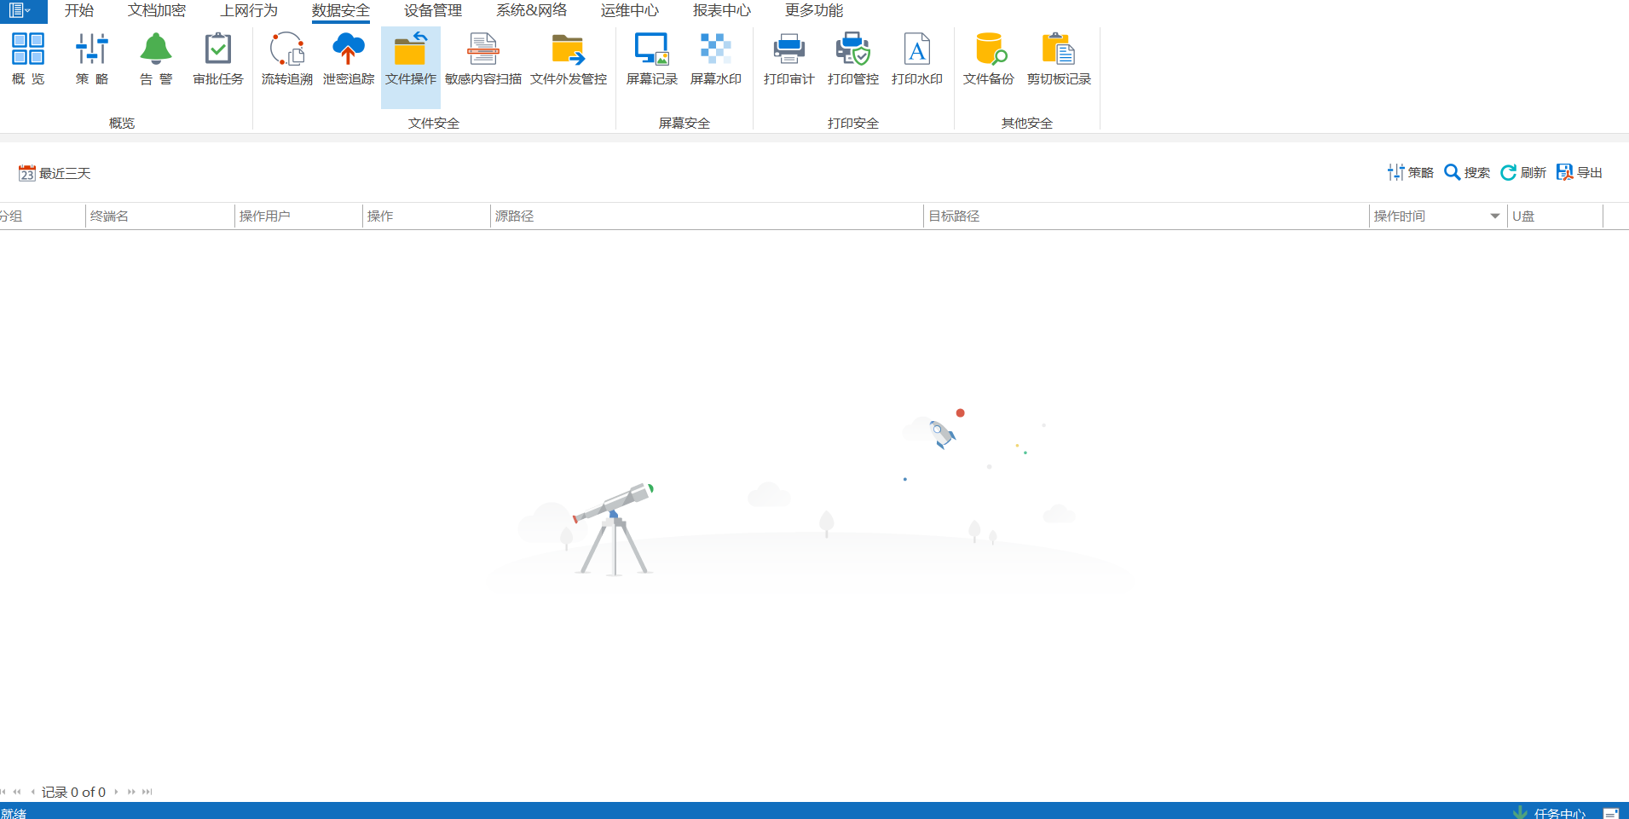Switch to the 系统&网络 ribbon tab
The image size is (1629, 819).
pyautogui.click(x=532, y=11)
